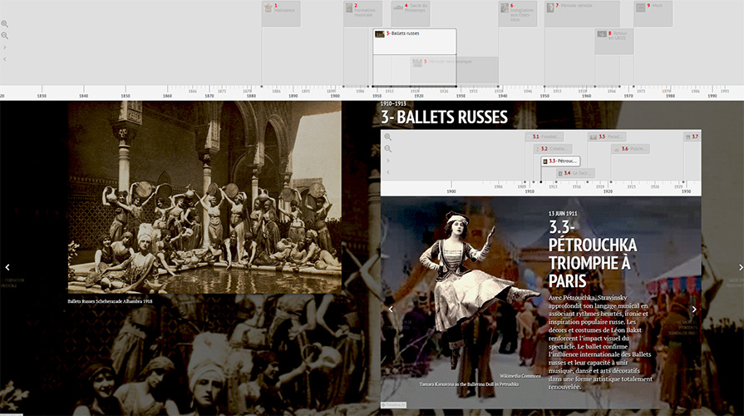Open nested marker 3.4 Le Sacr...
Screen dimensions: 744x416
pos(575,173)
